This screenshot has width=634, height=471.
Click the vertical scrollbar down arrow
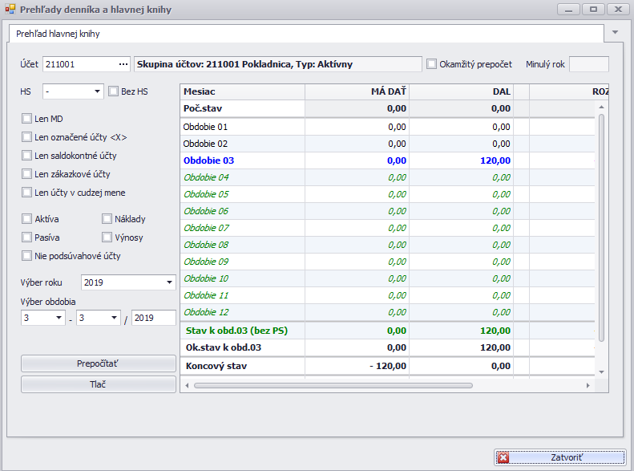click(x=602, y=372)
